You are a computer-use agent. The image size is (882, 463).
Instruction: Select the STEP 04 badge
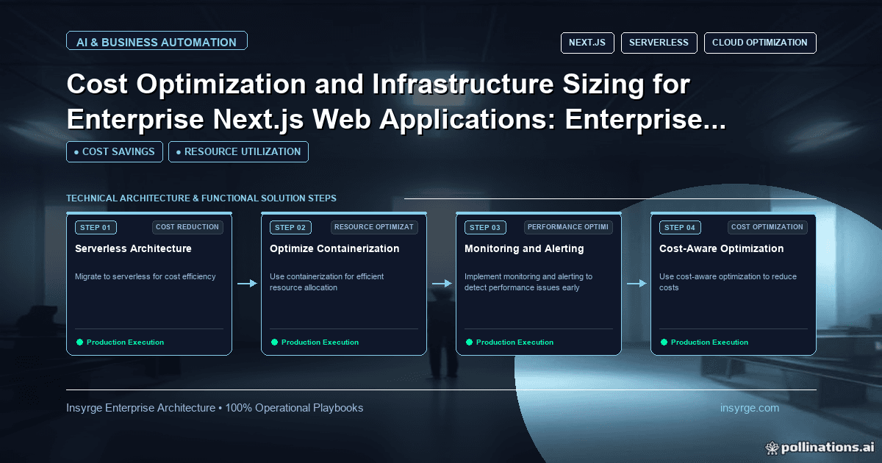coord(680,227)
